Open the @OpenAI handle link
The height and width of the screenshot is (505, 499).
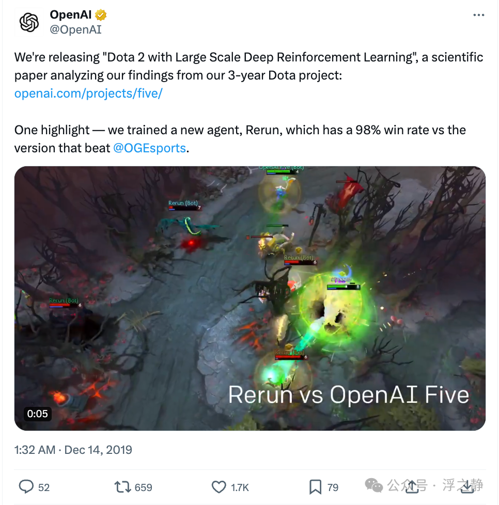click(76, 29)
